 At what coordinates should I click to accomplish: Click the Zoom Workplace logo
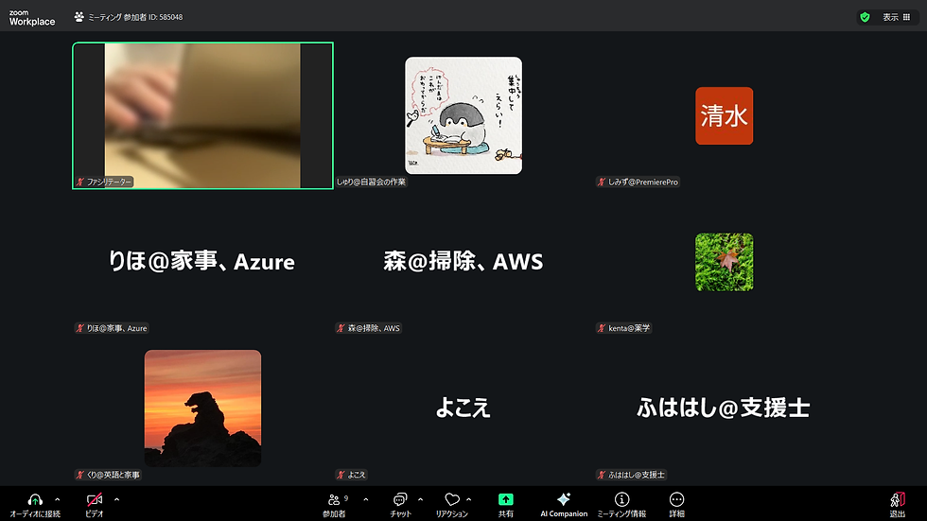point(32,18)
